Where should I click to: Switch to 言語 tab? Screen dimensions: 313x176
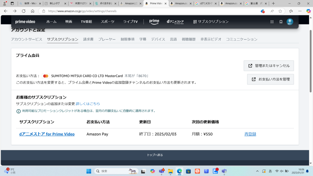[174, 39]
